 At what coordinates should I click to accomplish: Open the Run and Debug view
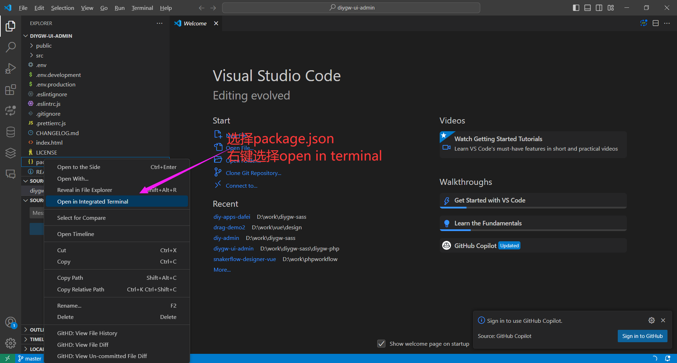11,68
